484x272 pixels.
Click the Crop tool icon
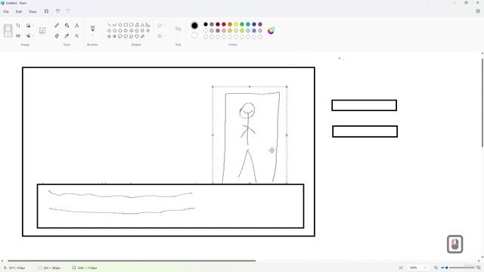pos(18,26)
